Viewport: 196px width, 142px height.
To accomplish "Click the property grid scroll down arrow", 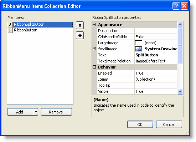I will click(x=180, y=91).
